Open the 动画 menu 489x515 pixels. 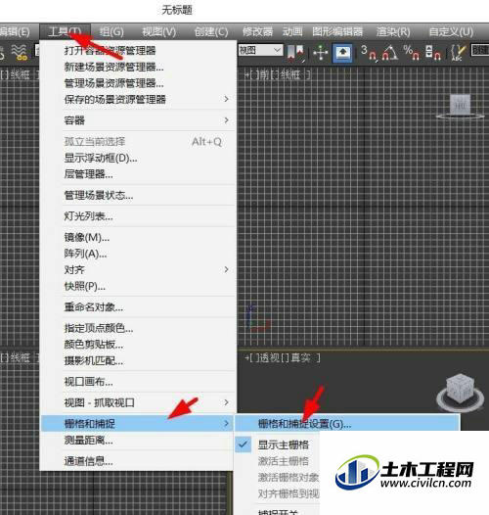(x=292, y=31)
